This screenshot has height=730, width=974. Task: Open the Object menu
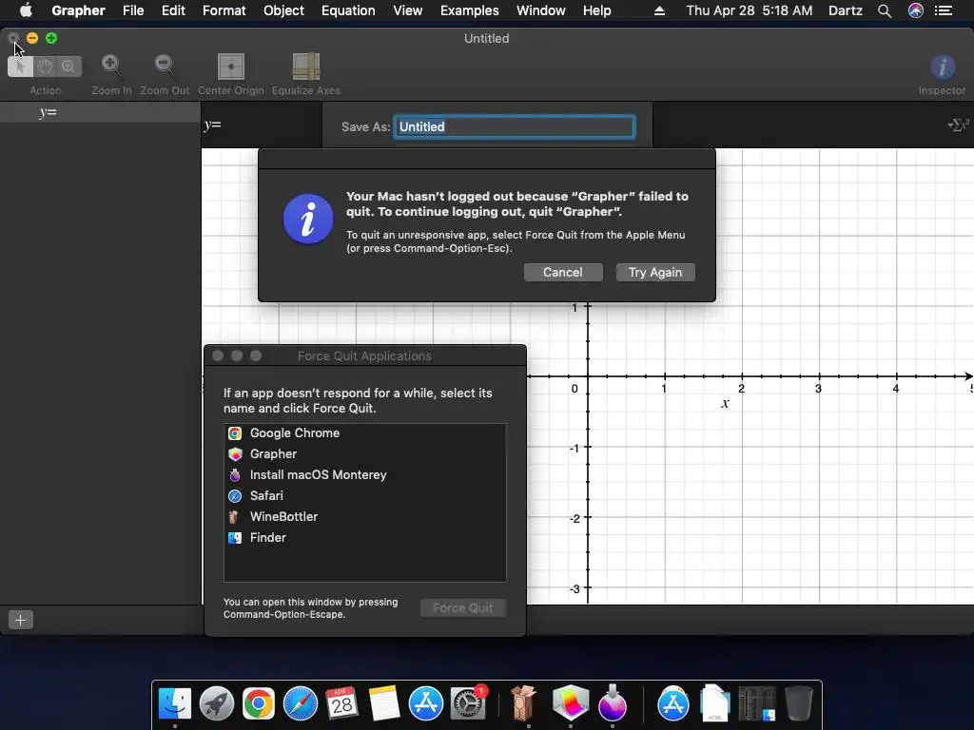click(x=283, y=10)
